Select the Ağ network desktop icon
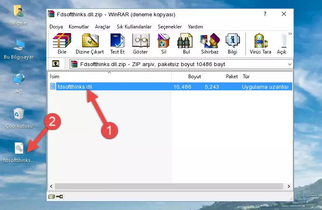322x210 pixels. 19,83
